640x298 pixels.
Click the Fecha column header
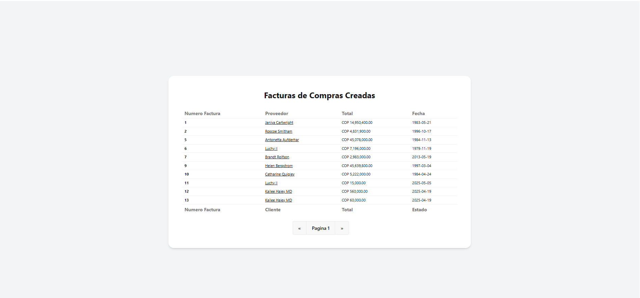coord(418,113)
